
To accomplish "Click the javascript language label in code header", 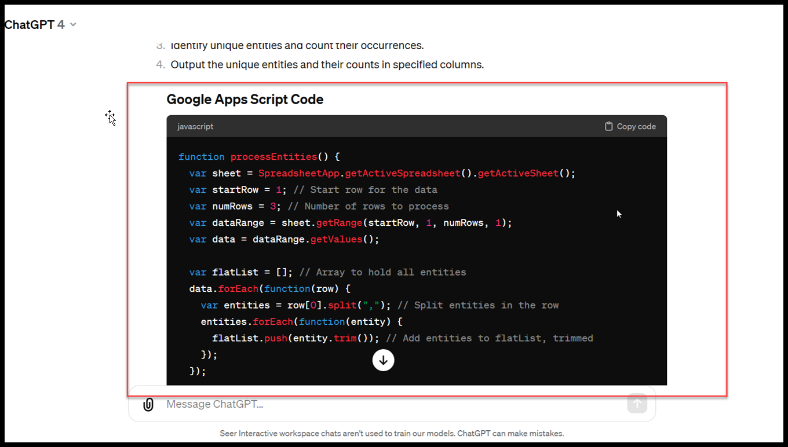I will [195, 126].
